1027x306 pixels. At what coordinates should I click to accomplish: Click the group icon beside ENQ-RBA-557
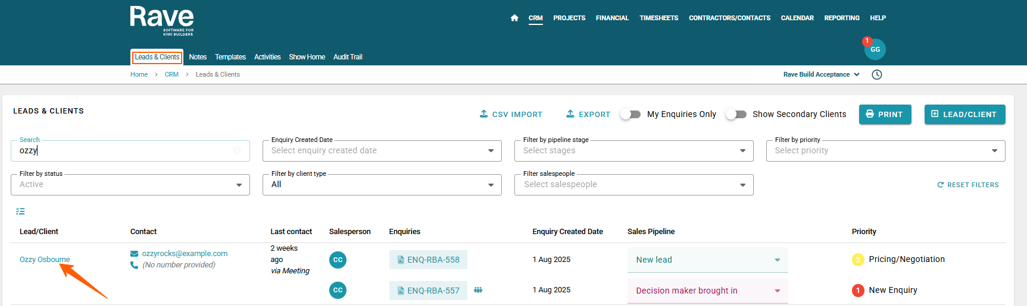pyautogui.click(x=478, y=290)
